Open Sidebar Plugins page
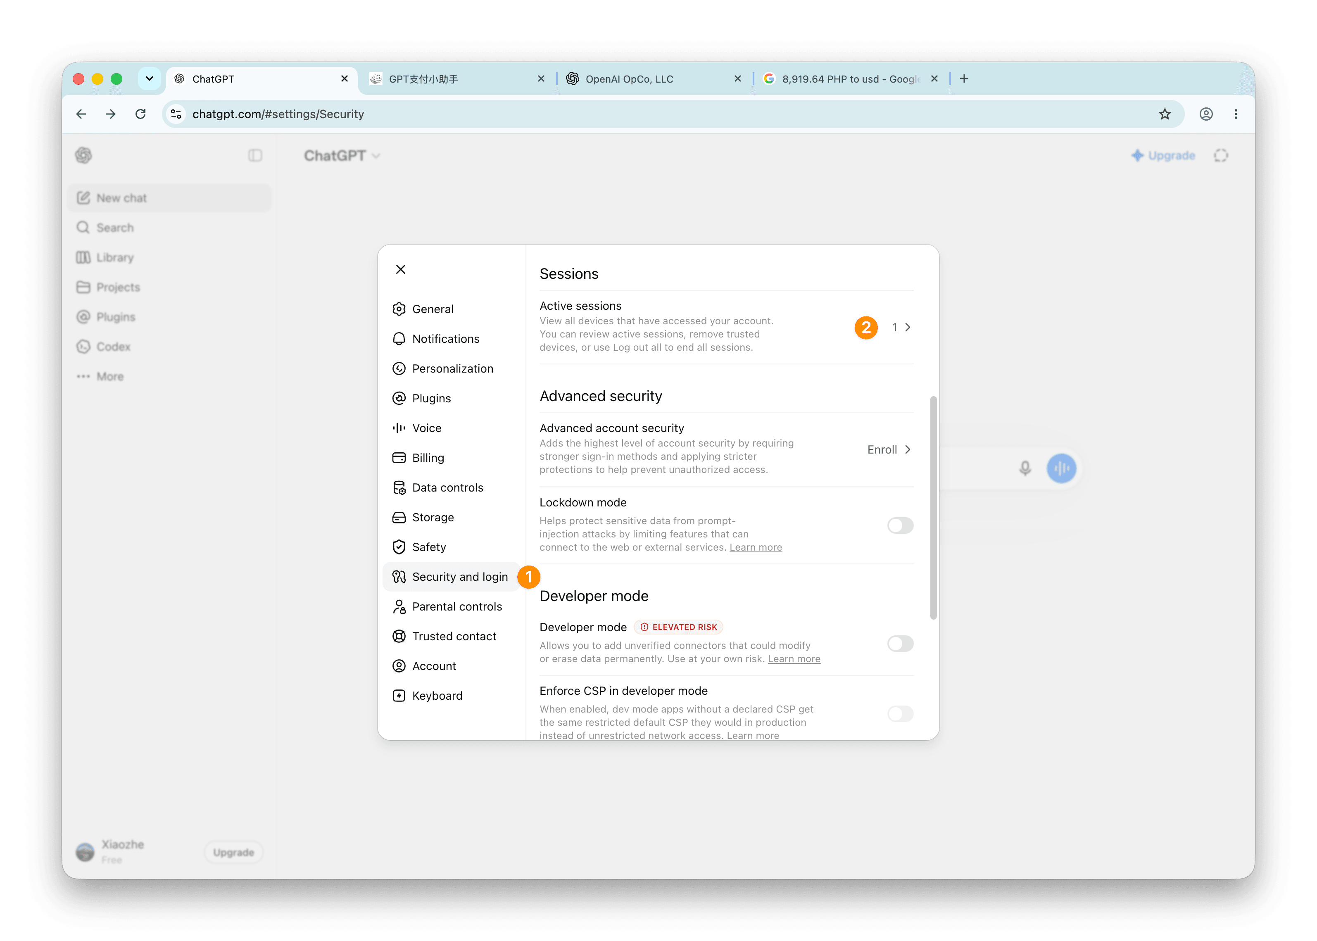This screenshot has width=1317, height=941. [169, 317]
